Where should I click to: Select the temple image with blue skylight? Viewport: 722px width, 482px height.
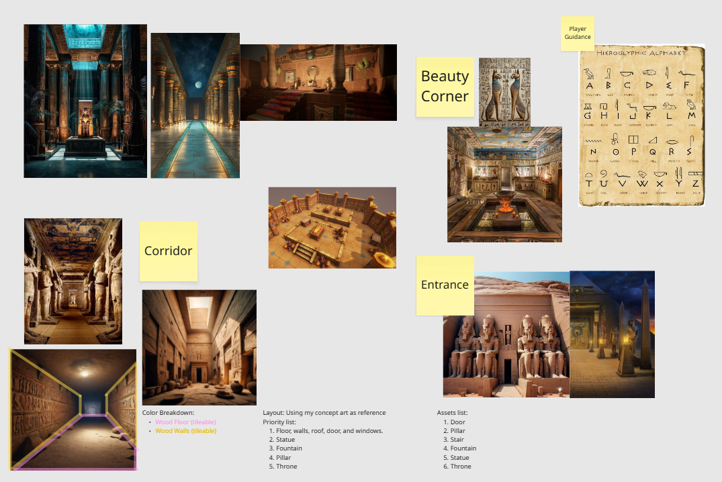tap(85, 101)
